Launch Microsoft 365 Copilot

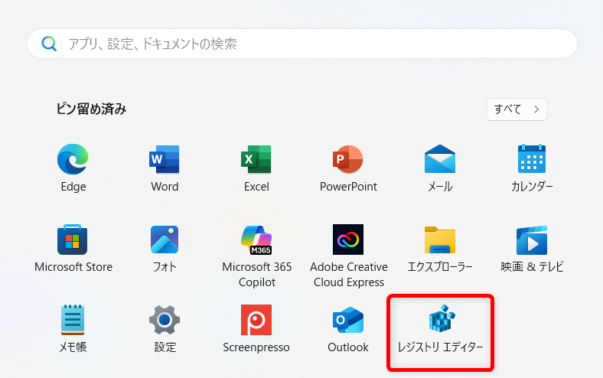pos(256,240)
